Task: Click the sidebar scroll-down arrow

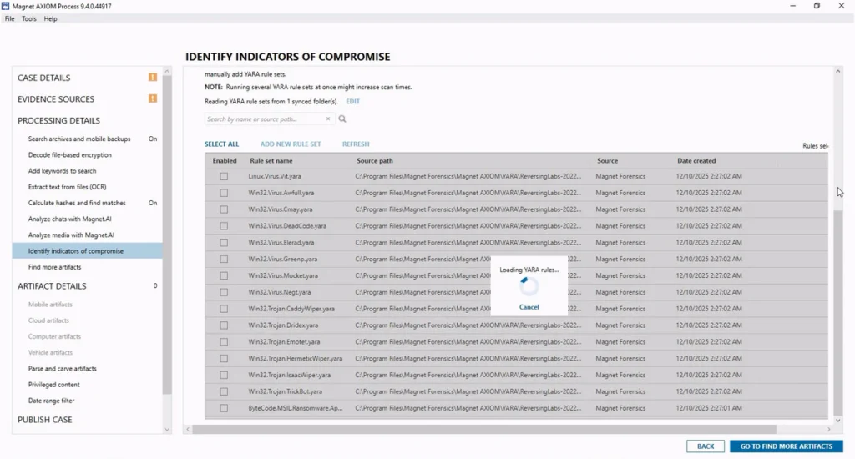Action: point(167,429)
